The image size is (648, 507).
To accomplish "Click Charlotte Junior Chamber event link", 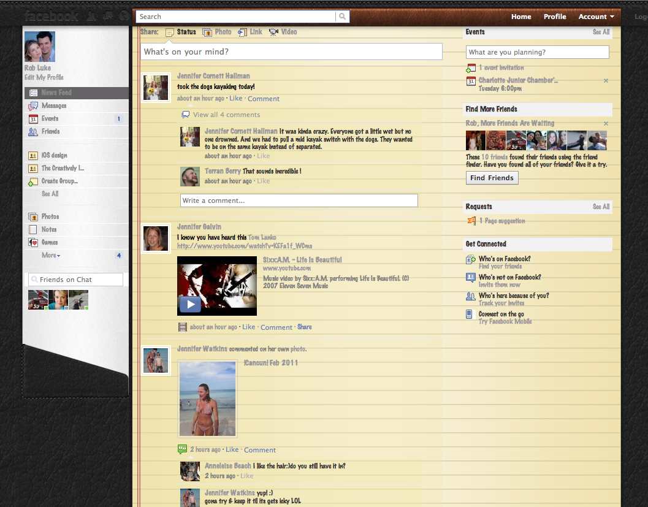I will (518, 80).
